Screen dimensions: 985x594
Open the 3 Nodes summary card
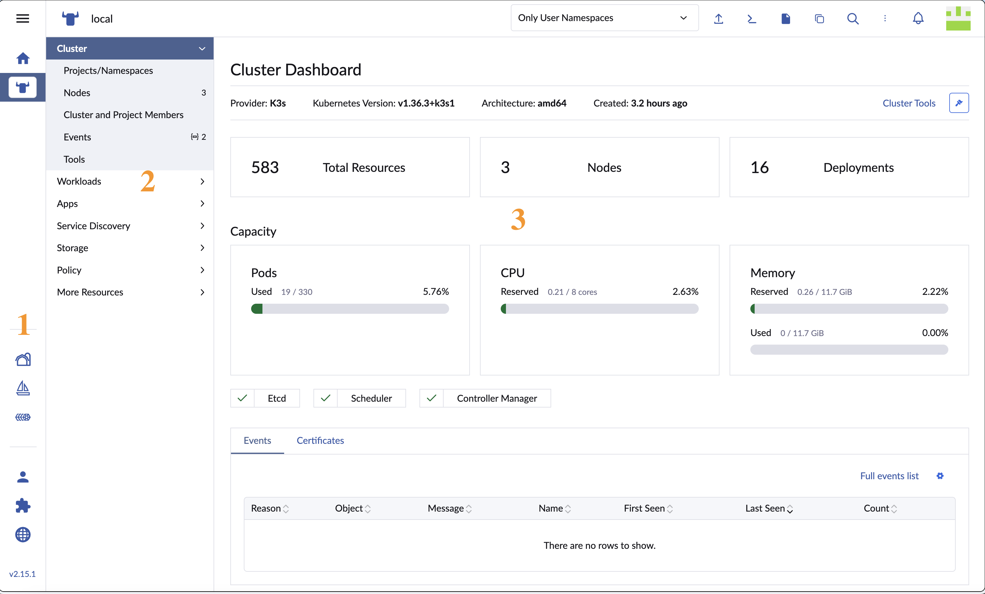pyautogui.click(x=599, y=167)
